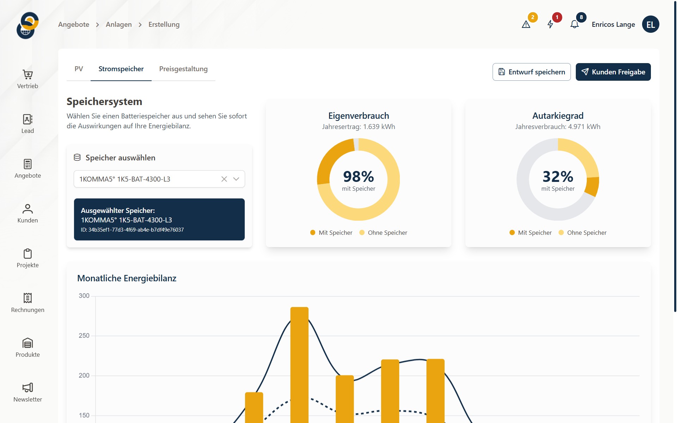Expand the Speicher auswählen dropdown arrow

click(236, 179)
